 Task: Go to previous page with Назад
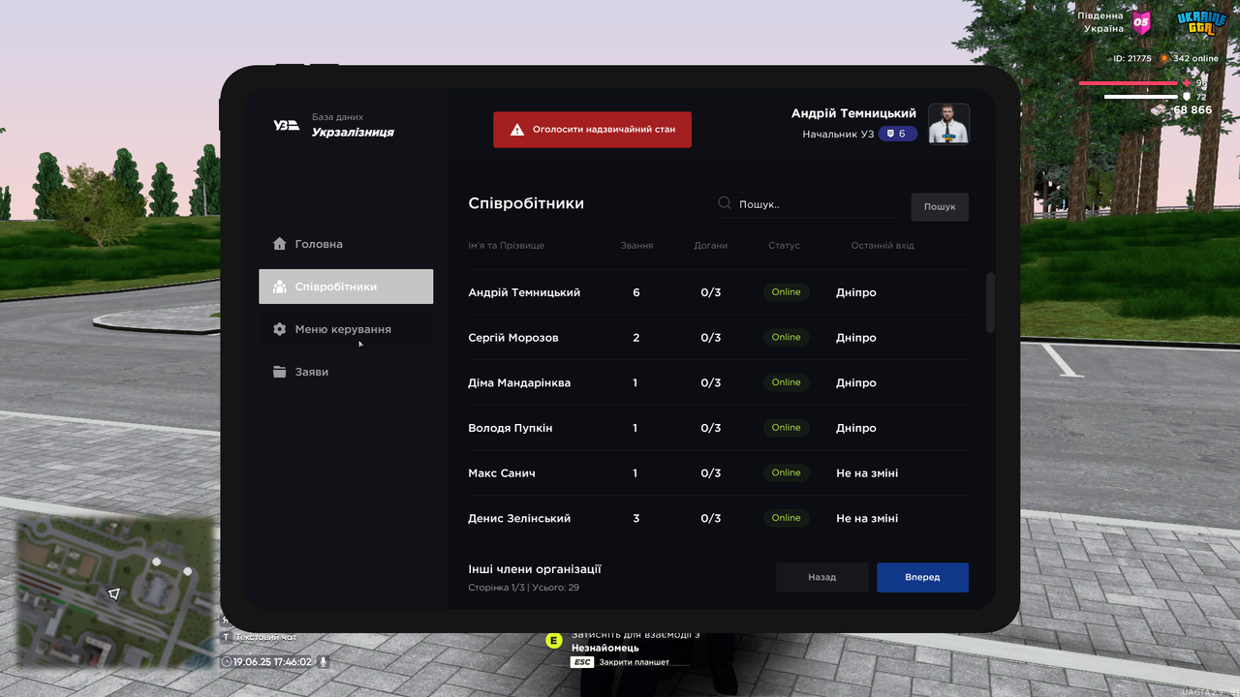(822, 577)
